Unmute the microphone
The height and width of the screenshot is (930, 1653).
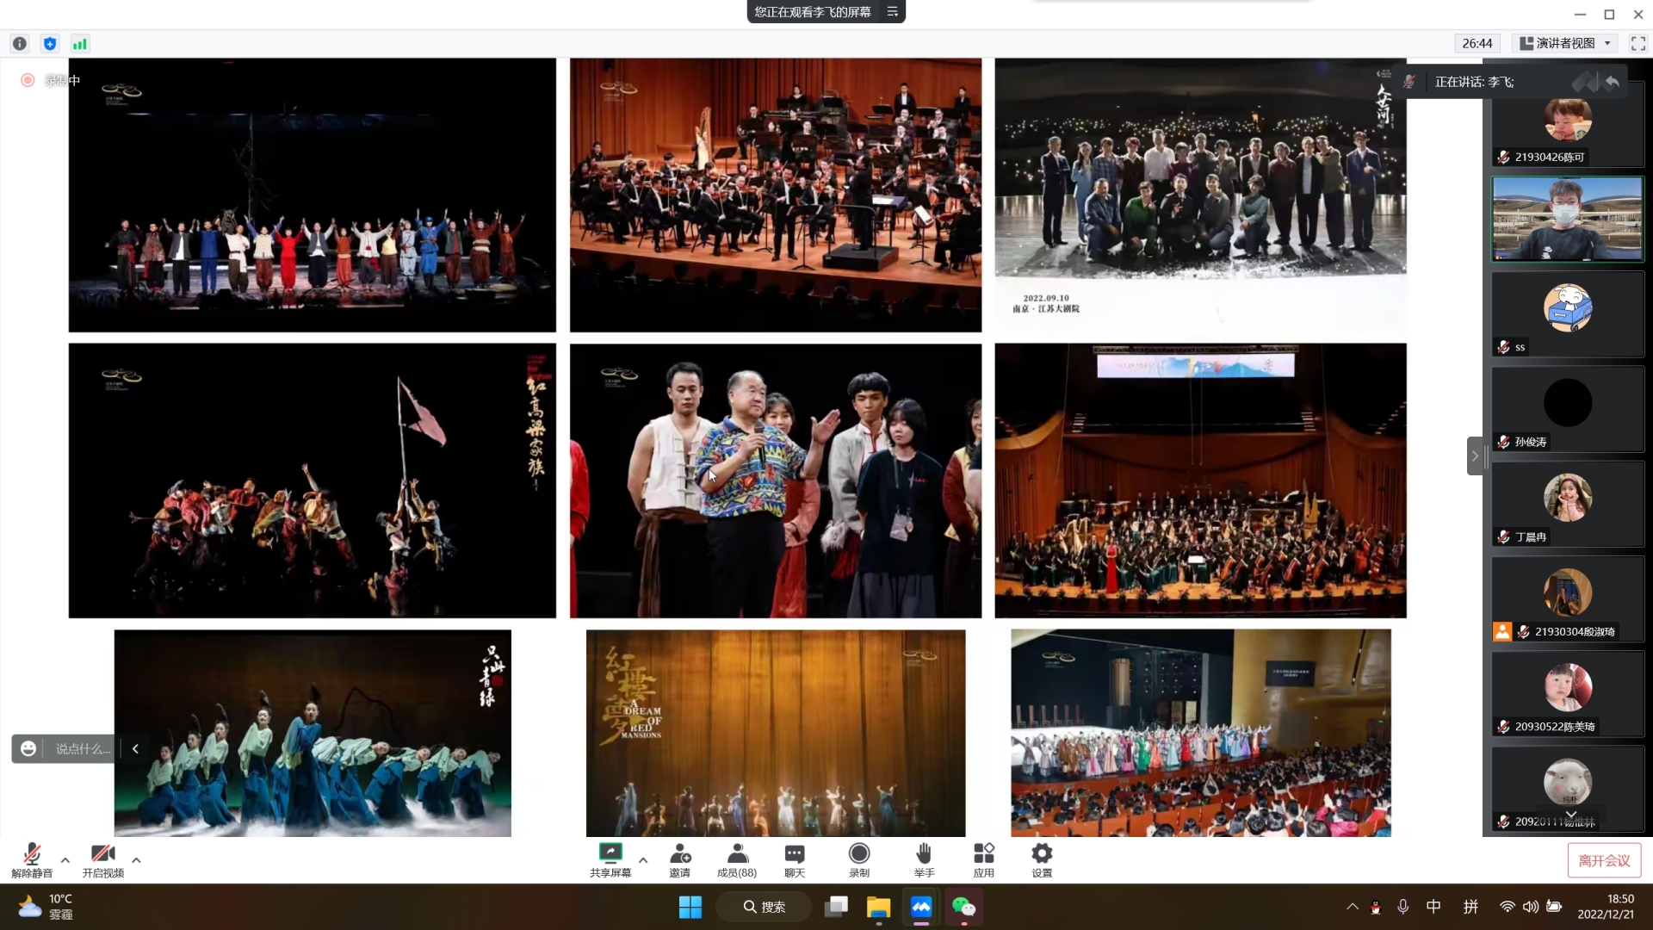[32, 859]
